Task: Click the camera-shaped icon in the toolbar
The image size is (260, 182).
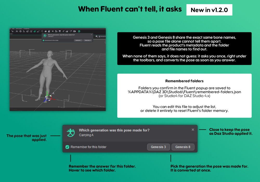Action: click(74, 31)
